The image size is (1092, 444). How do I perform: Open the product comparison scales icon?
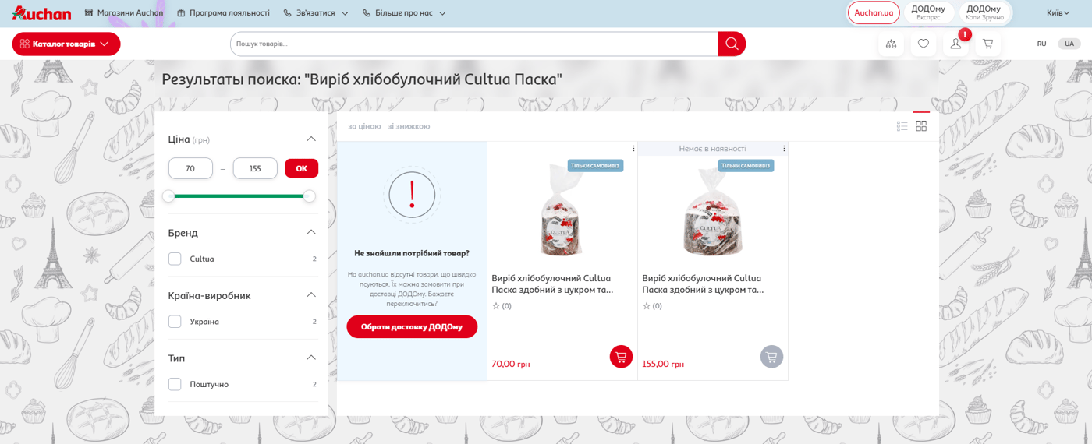click(x=891, y=44)
